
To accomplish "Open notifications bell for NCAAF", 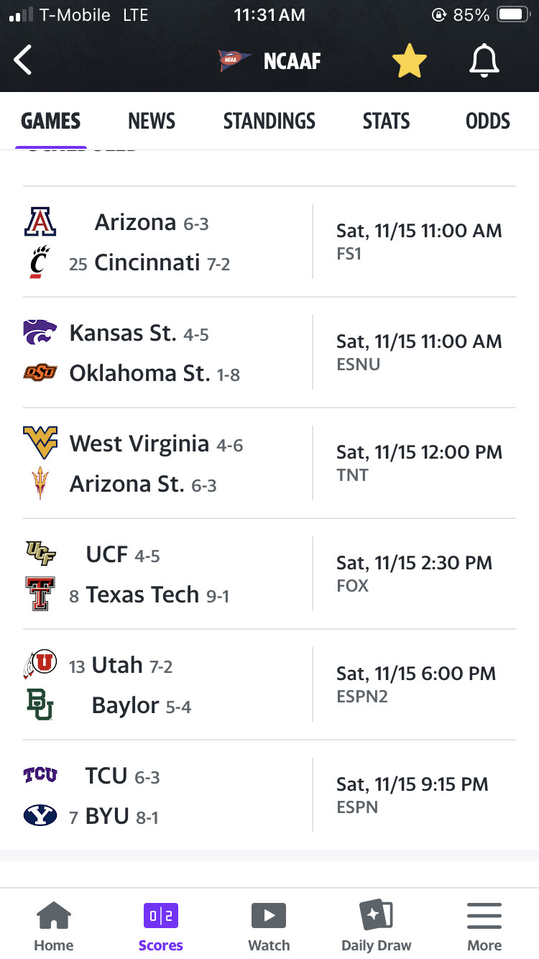I will (x=484, y=60).
